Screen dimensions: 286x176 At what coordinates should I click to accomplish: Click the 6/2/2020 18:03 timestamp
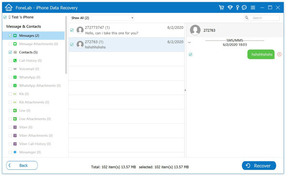pyautogui.click(x=235, y=45)
